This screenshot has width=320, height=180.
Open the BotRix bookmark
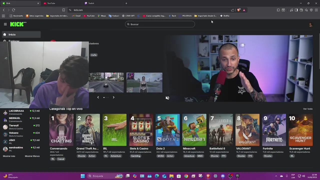[x=225, y=16]
